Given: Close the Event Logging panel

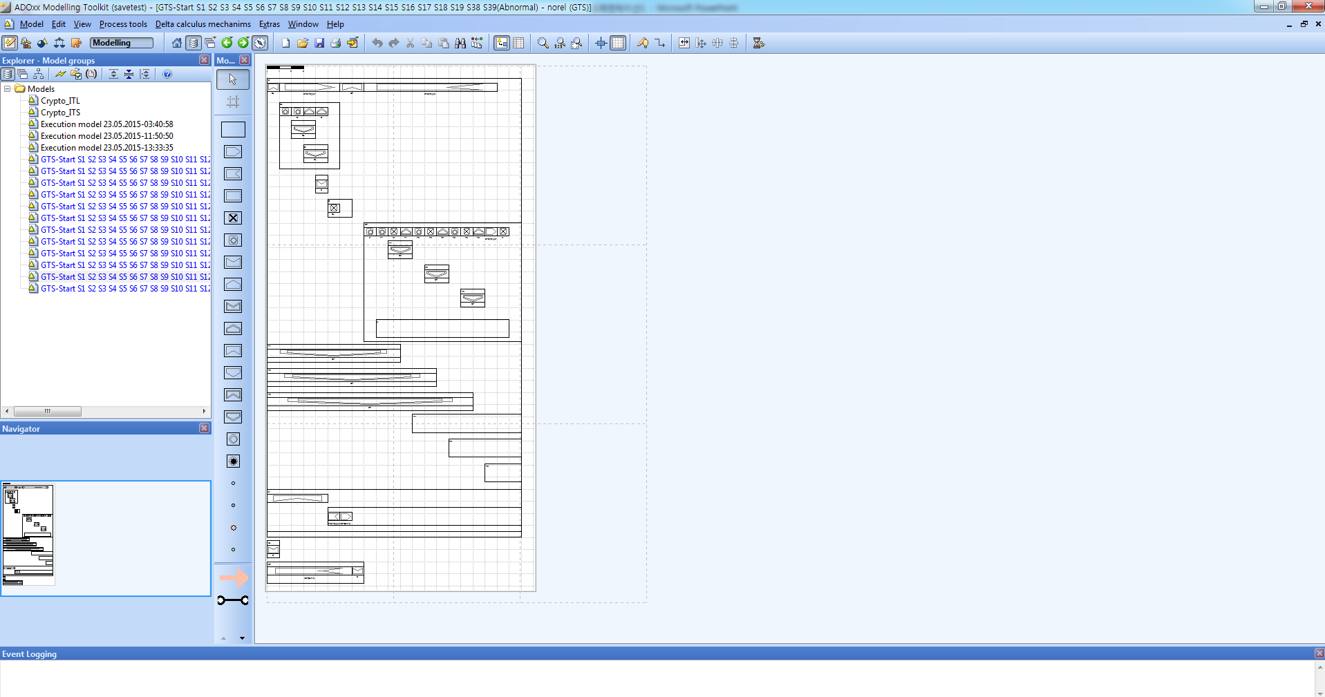Looking at the screenshot, I should (x=1319, y=653).
